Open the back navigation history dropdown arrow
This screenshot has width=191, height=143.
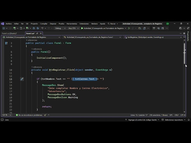coord(7,28)
